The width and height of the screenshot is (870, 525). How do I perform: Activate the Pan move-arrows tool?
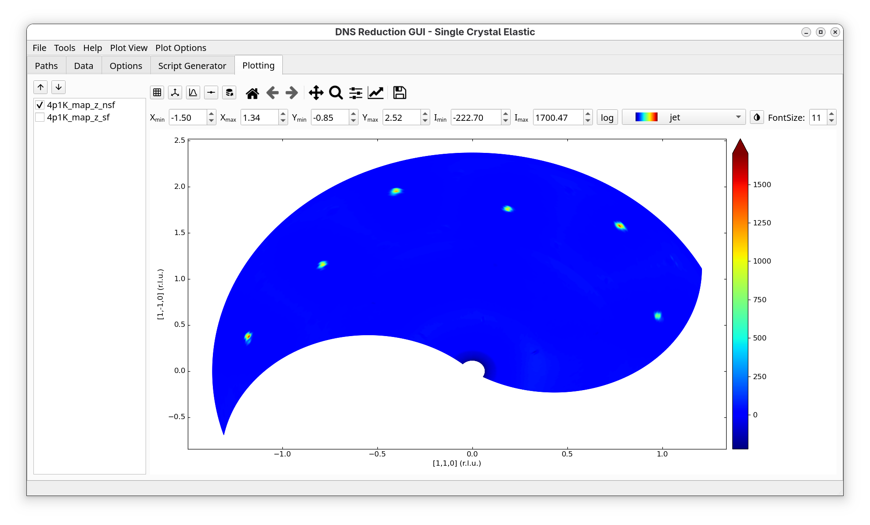(316, 93)
